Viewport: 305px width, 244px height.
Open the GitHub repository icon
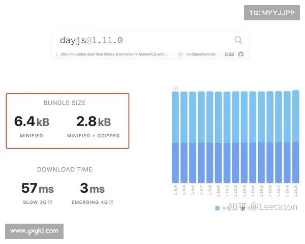tap(241, 54)
